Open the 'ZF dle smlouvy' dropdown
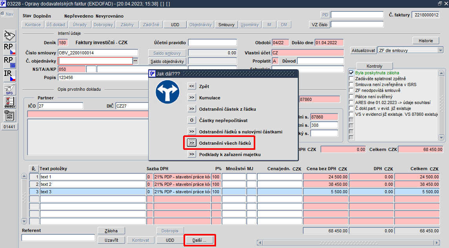 (x=440, y=50)
